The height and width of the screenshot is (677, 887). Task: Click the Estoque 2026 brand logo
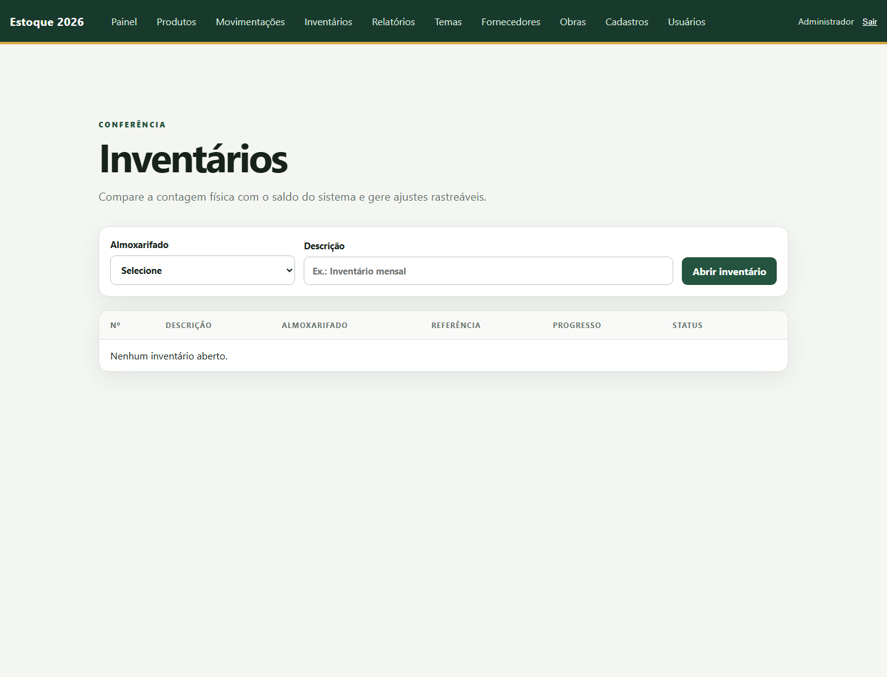[47, 22]
